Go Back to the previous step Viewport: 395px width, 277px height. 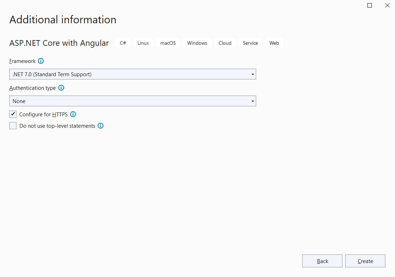(322, 261)
